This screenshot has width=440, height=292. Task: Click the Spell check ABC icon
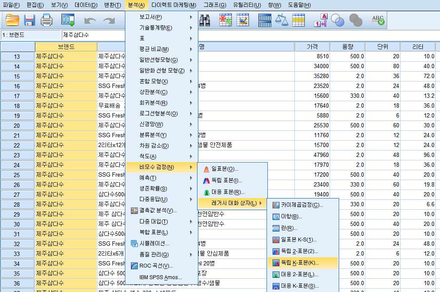[378, 20]
